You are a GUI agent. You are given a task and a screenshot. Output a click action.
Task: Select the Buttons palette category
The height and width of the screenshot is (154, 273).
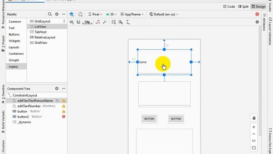tap(14, 34)
